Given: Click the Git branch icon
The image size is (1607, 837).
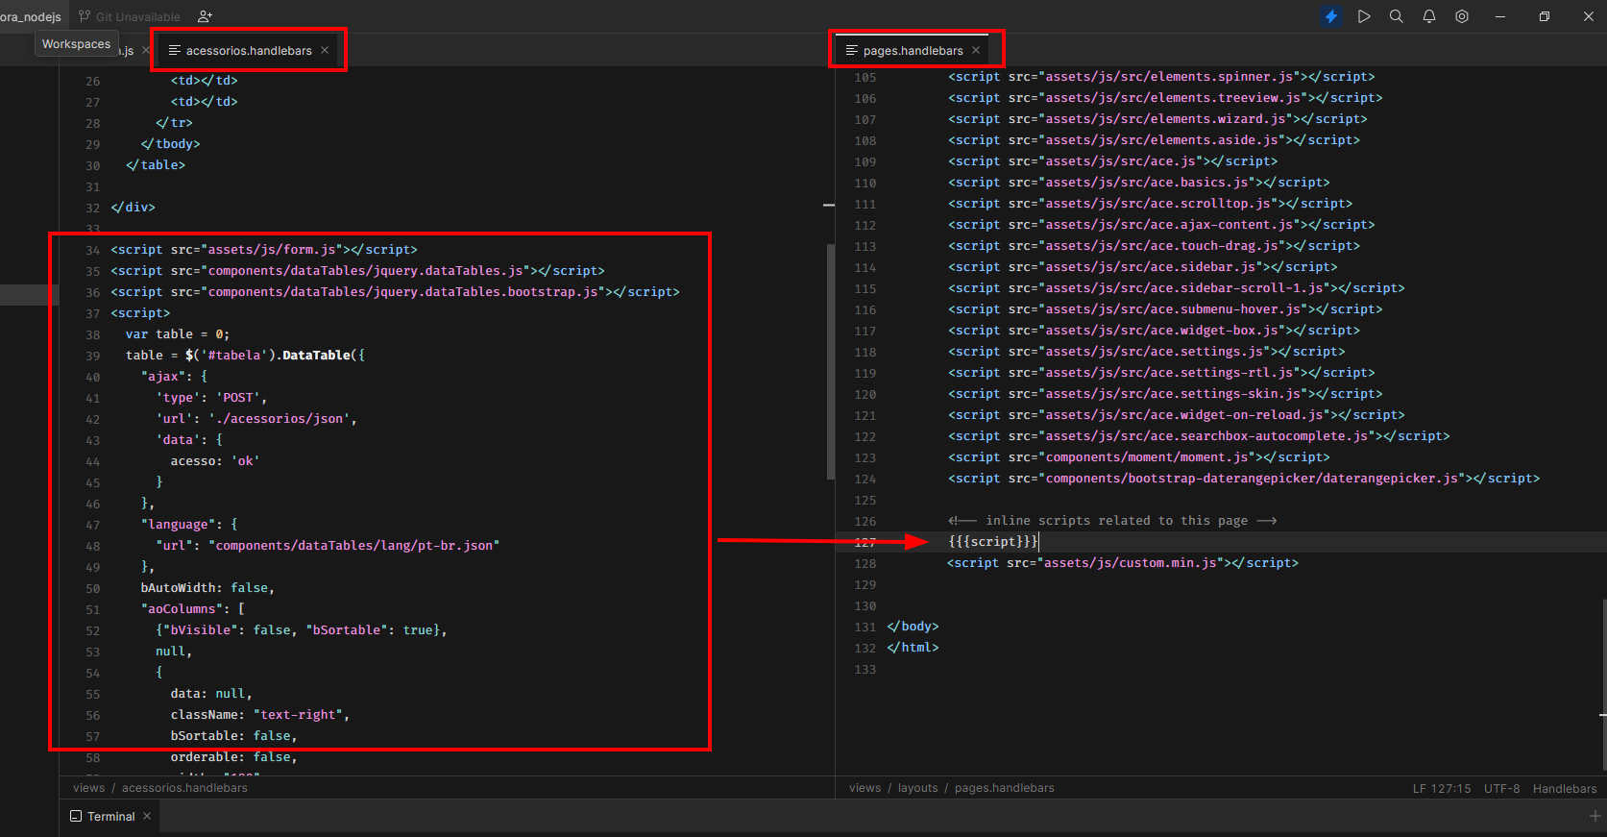Looking at the screenshot, I should coord(85,16).
